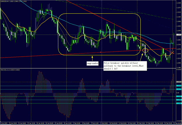Click the 1.2615 price axis label
This screenshot has width=182, height=125.
179,58
